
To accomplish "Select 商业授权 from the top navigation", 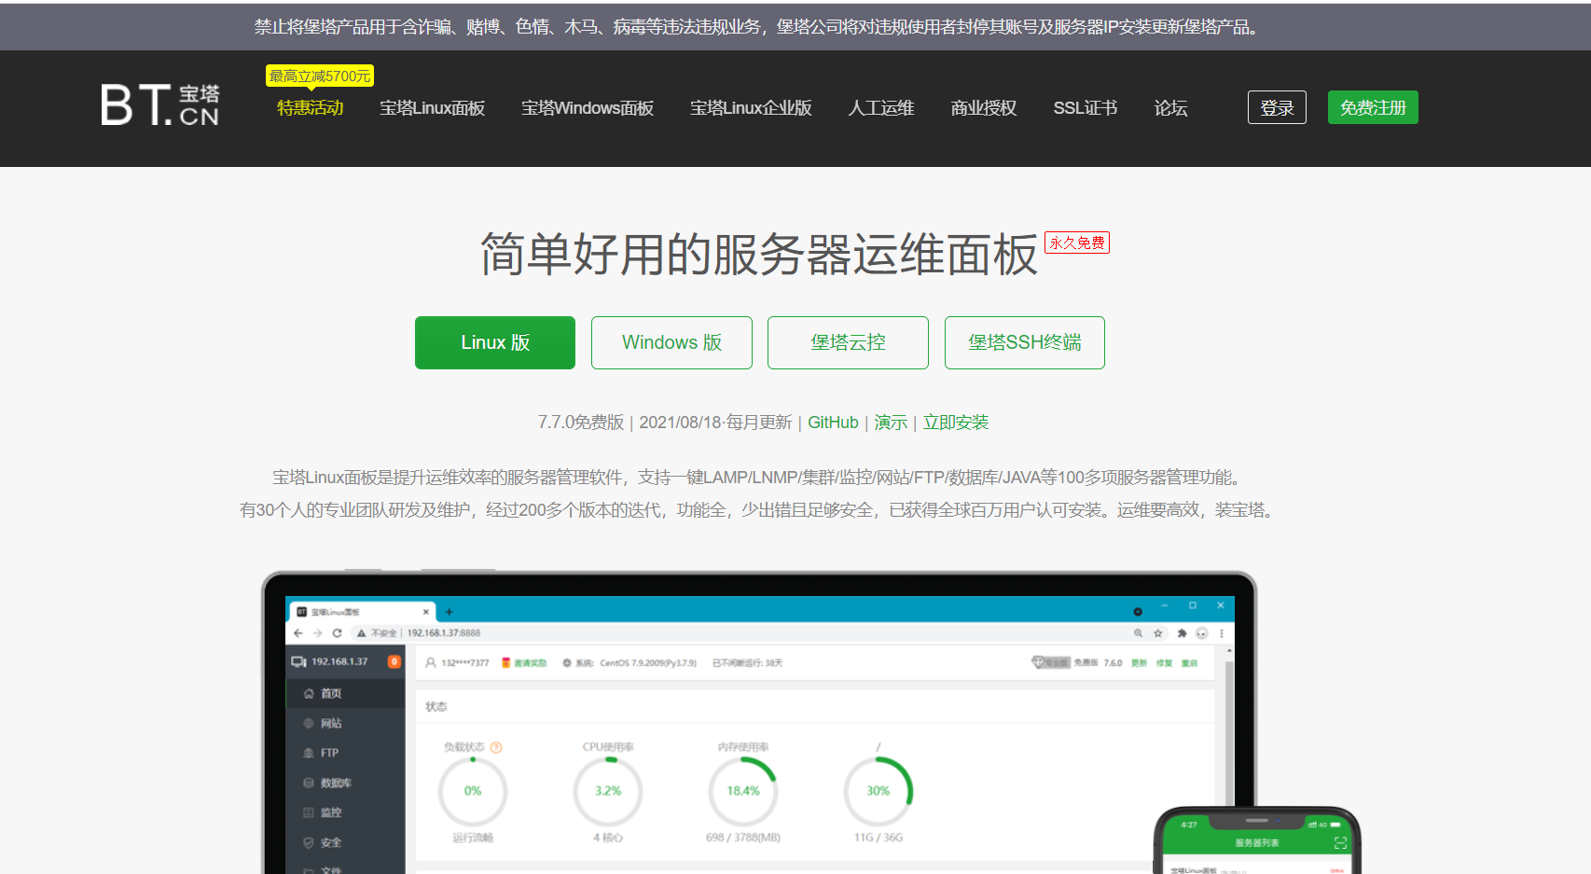I will point(983,108).
